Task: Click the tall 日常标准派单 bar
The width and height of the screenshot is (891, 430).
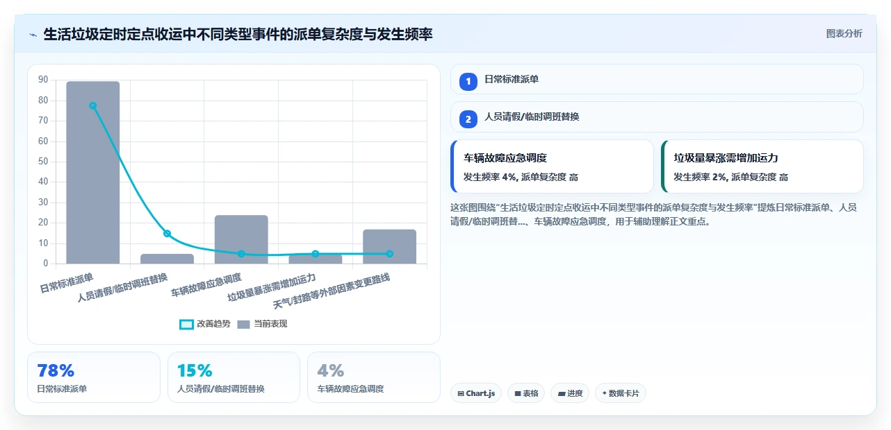Action: 93,173
